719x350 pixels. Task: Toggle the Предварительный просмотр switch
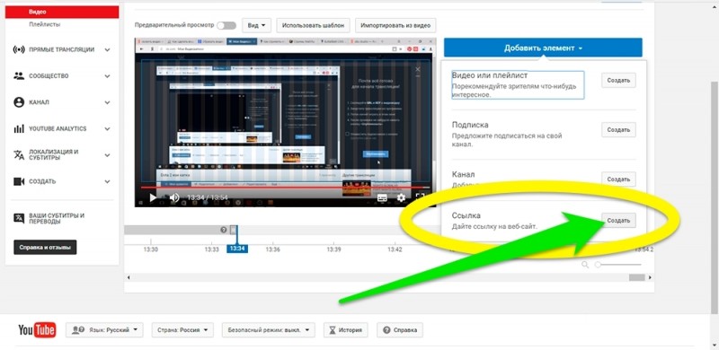coord(226,25)
